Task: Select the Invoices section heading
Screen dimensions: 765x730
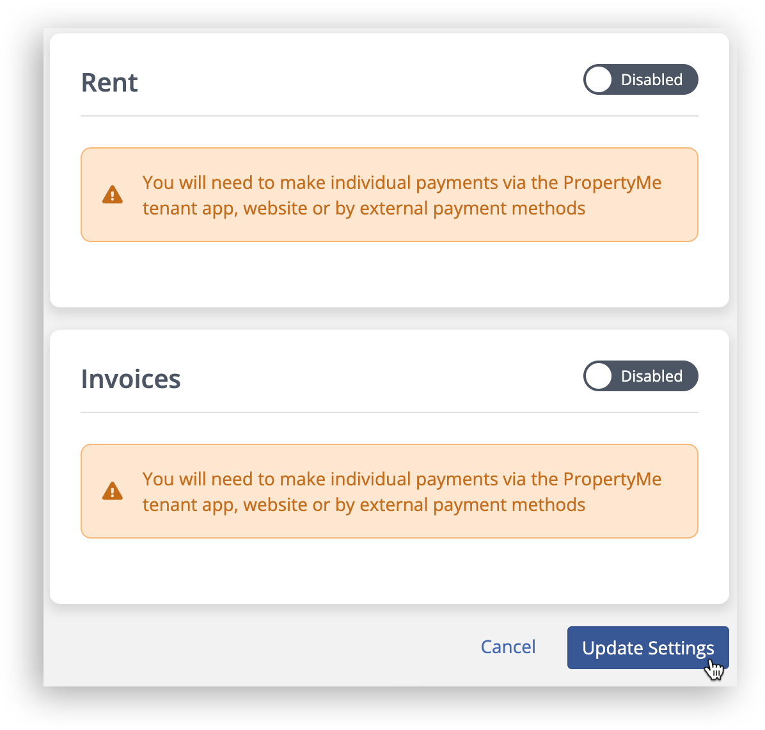Action: click(x=130, y=378)
